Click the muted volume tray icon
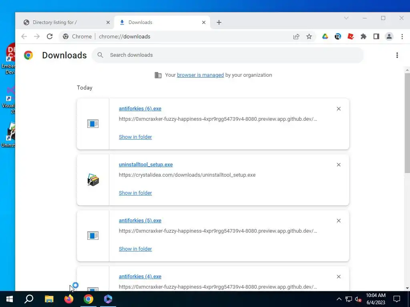This screenshot has width=410, height=307. point(358,299)
